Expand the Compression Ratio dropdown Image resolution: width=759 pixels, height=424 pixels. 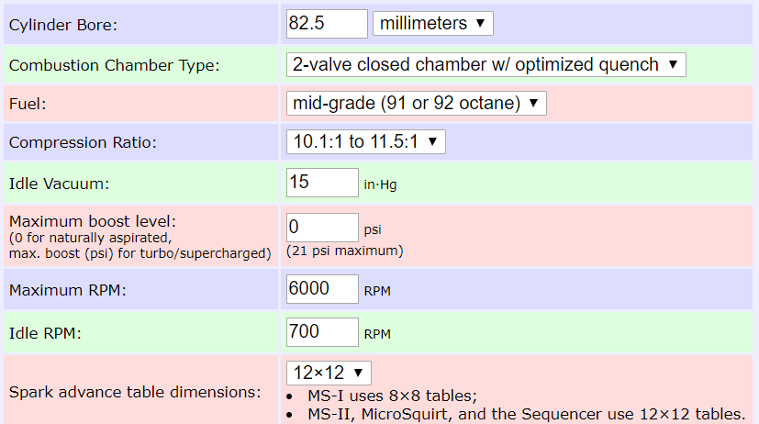click(x=365, y=142)
